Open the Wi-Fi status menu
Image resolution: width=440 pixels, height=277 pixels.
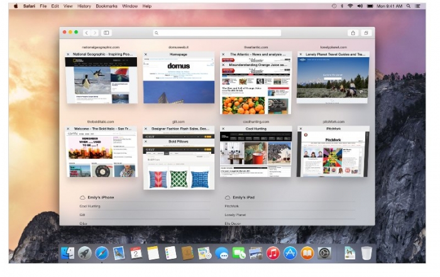350,6
